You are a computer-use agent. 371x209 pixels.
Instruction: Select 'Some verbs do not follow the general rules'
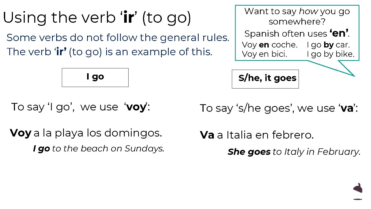coord(118,38)
